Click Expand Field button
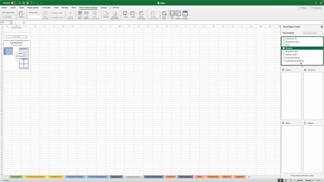 (x=56, y=13)
